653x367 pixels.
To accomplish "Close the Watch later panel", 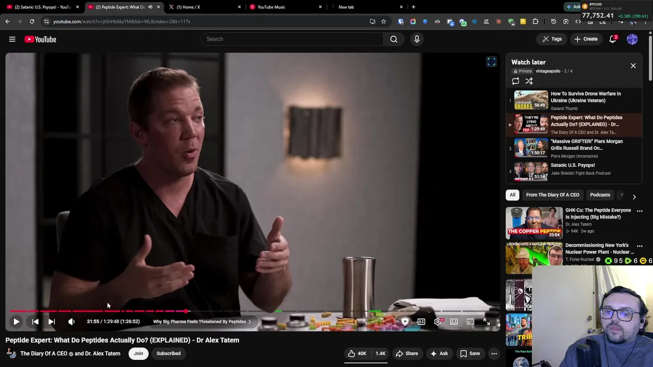I will (633, 66).
